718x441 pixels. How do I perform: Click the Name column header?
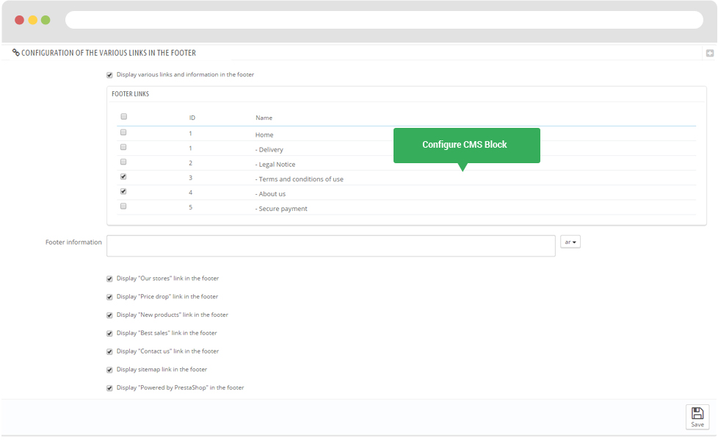[x=264, y=118]
